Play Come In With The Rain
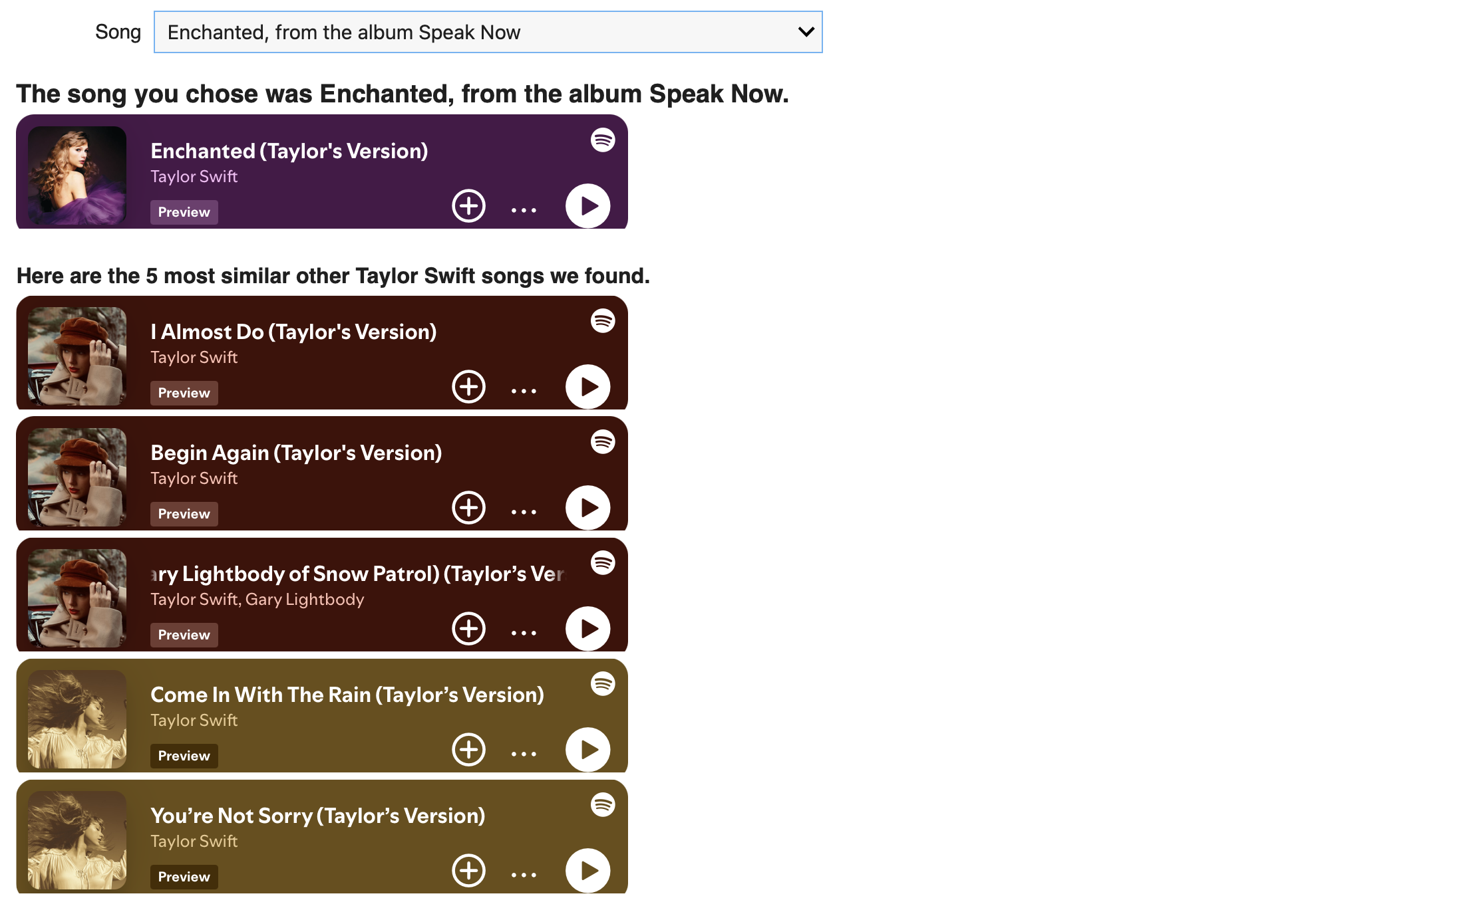Screen dimensions: 1481x920 pos(587,750)
